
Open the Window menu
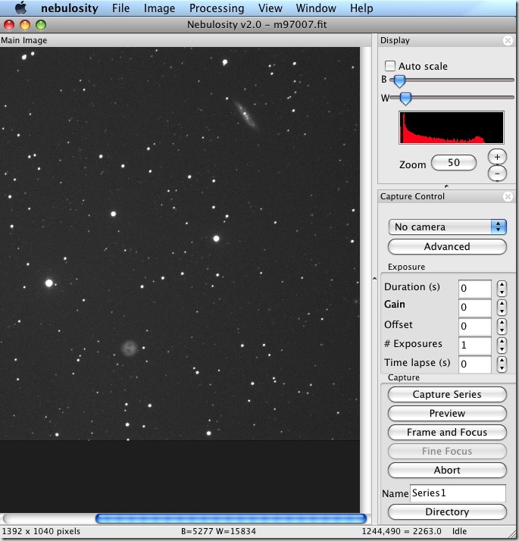point(316,8)
